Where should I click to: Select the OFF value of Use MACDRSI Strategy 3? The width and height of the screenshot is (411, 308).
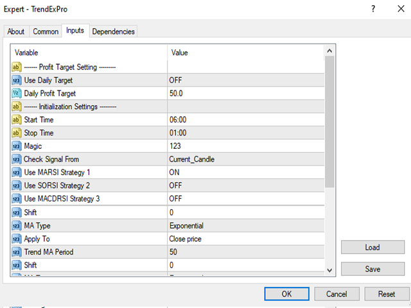coord(175,199)
